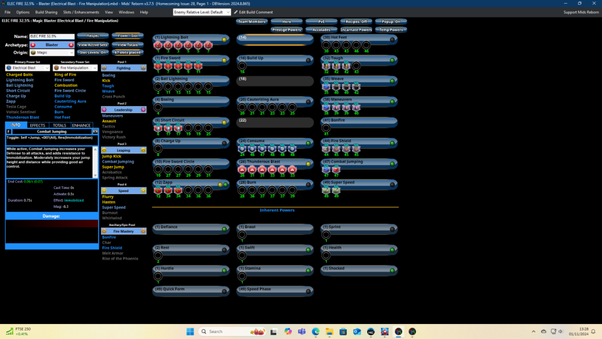Viewport: 602px width, 339px height.
Task: Toggle the Consume power indicator
Action: pyautogui.click(x=308, y=143)
